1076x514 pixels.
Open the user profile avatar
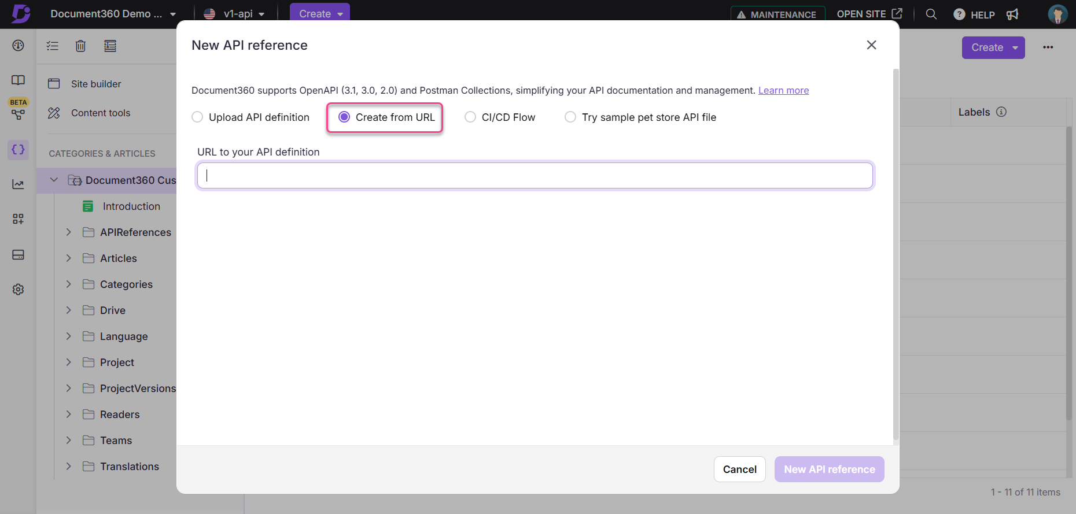point(1058,14)
